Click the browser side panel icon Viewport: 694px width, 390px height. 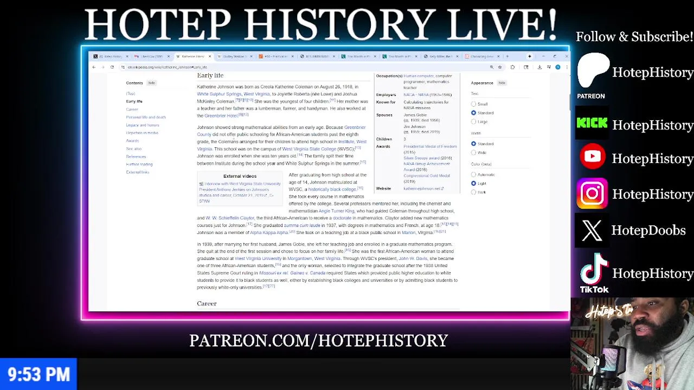point(526,67)
